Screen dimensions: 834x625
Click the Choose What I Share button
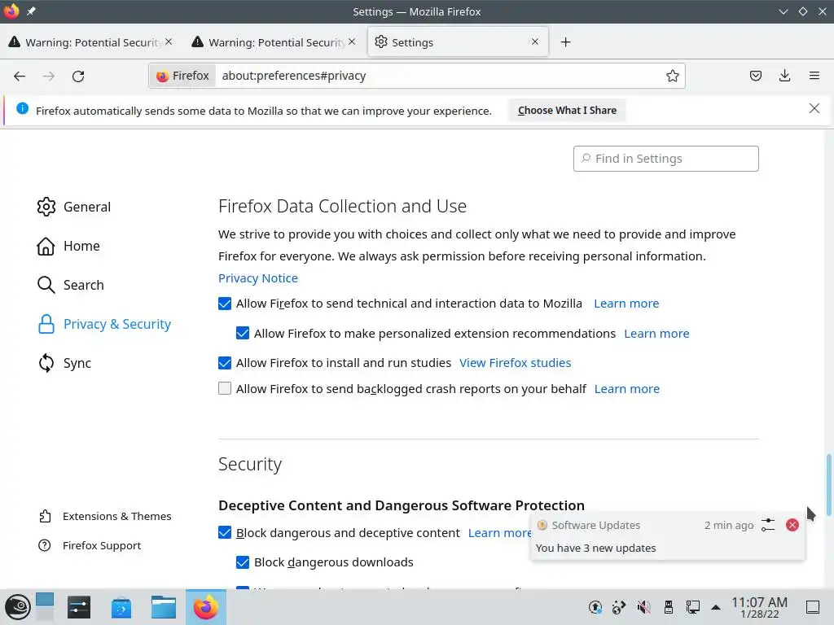tap(567, 111)
